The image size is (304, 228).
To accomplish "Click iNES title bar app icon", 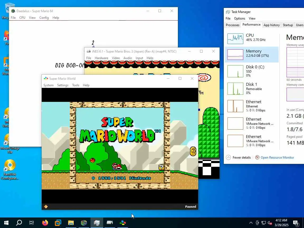I will click(x=89, y=51).
